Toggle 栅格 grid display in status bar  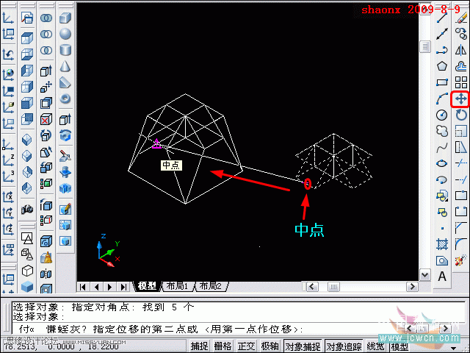click(x=223, y=346)
